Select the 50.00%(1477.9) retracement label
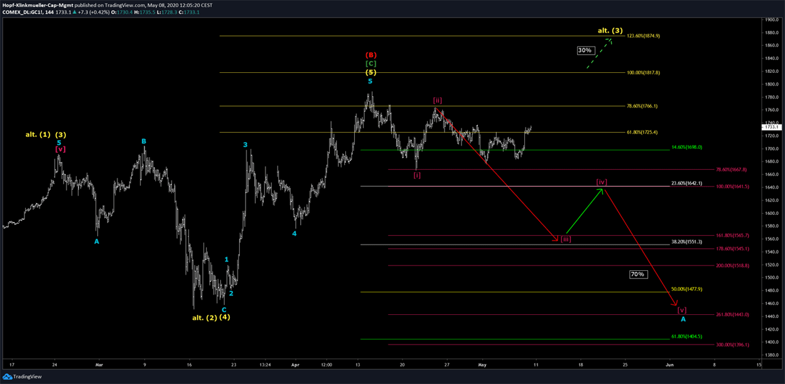 (686, 289)
